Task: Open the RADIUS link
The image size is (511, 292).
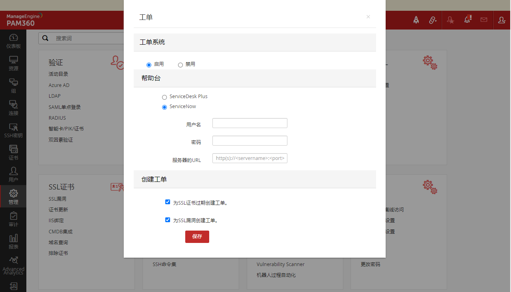Action: pos(57,118)
